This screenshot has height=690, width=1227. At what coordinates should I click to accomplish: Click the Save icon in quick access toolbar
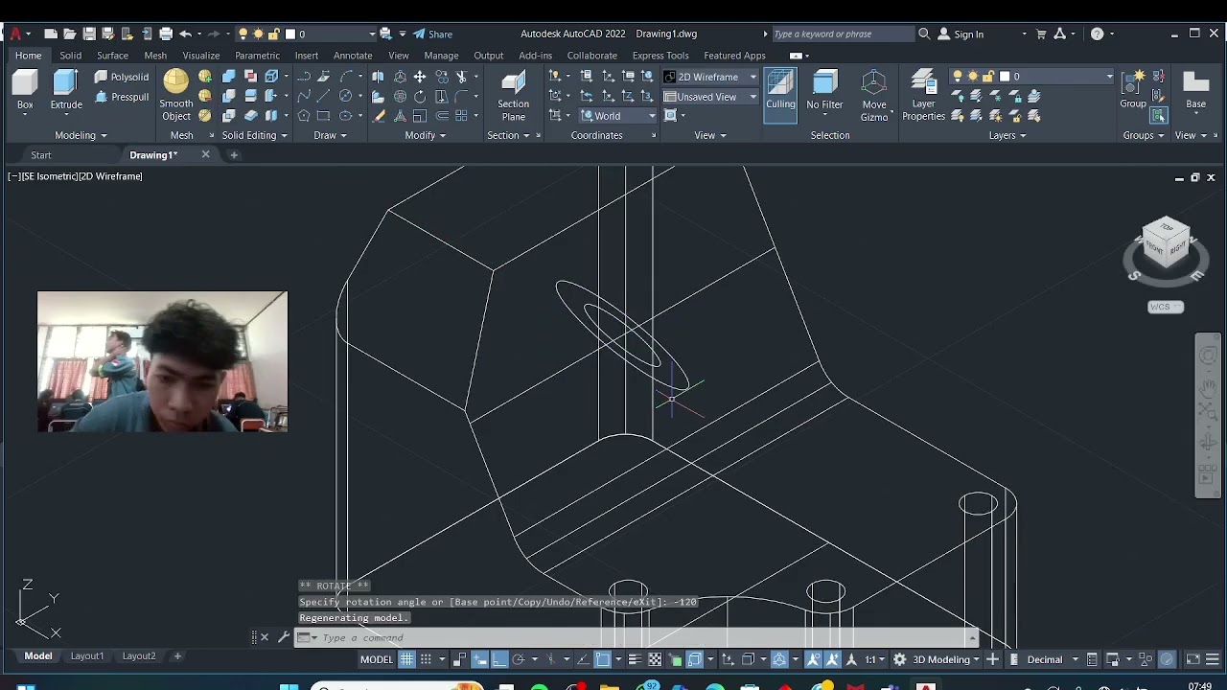point(89,34)
